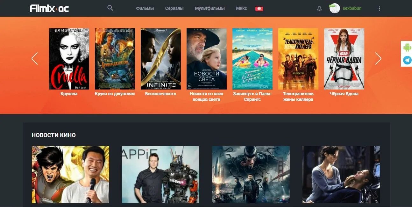
Task: Open Зависнуть в Палм-Спрингс title link
Action: pos(252,97)
